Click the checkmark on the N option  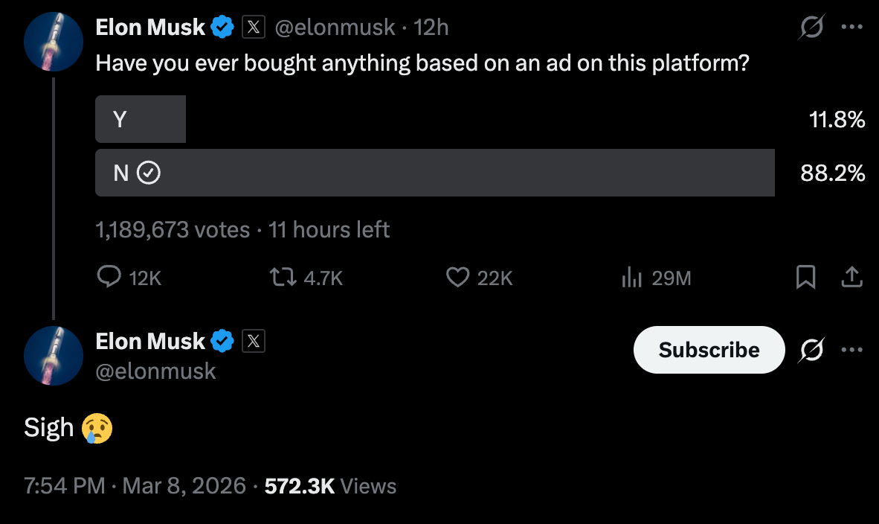tap(149, 173)
